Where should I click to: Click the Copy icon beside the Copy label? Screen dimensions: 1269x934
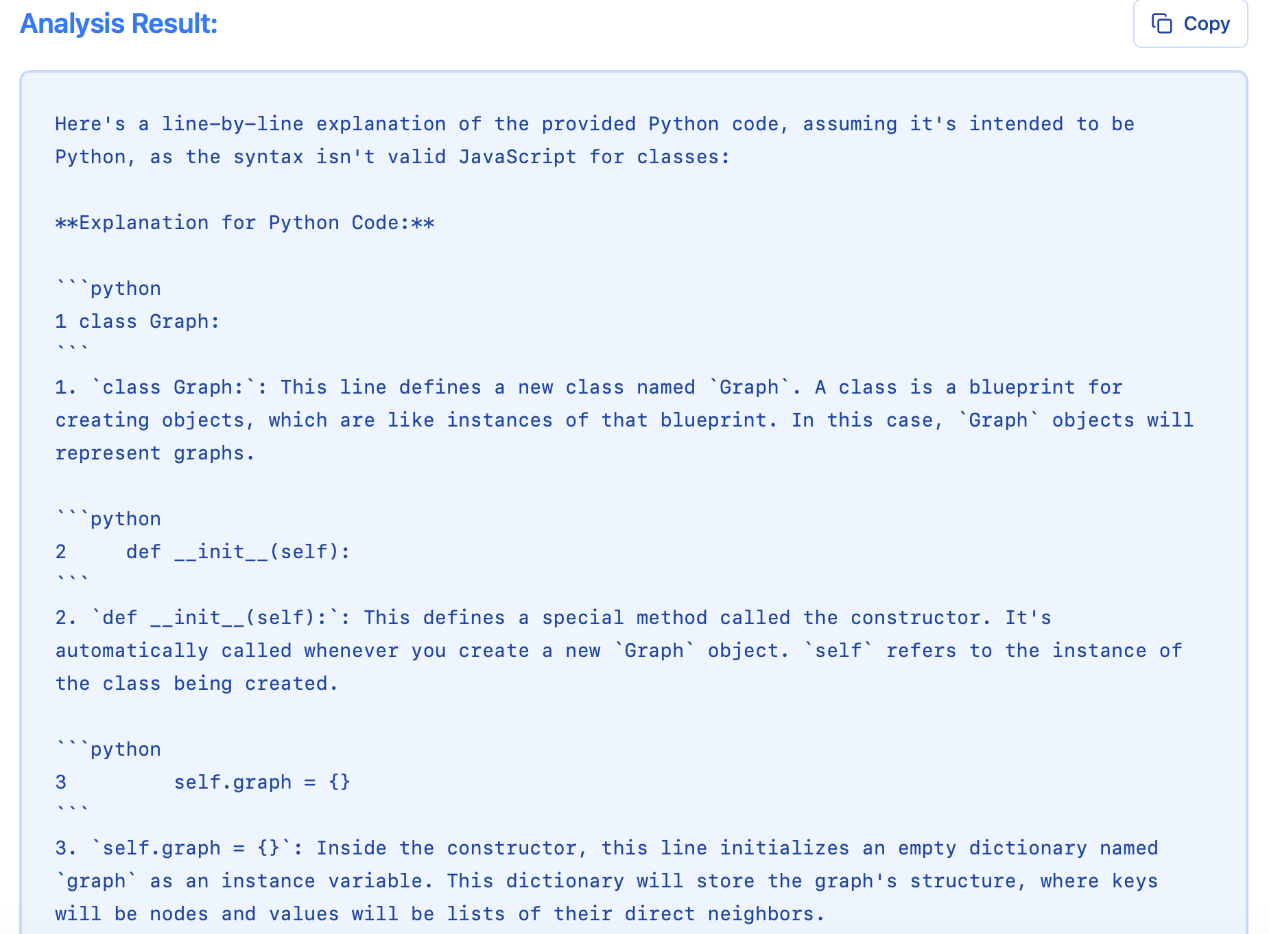pos(1162,23)
